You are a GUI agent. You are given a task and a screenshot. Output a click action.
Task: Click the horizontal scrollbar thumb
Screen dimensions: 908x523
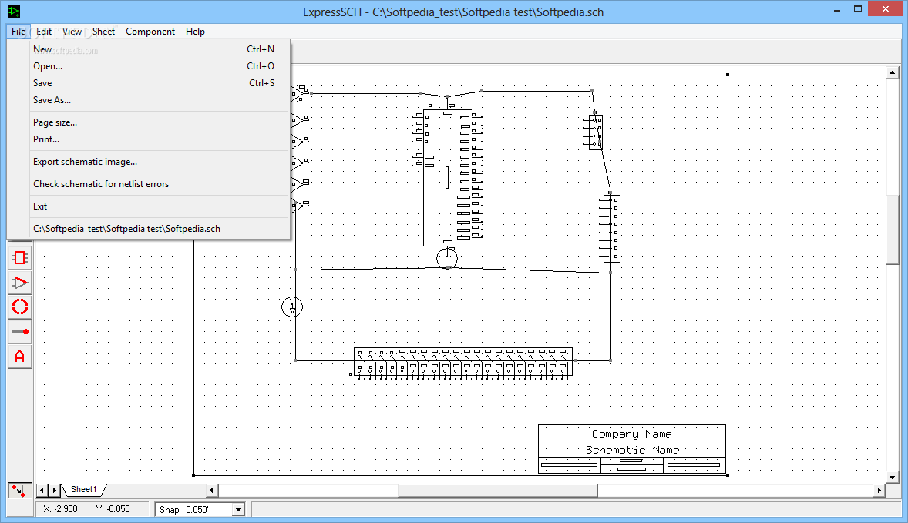coord(497,490)
